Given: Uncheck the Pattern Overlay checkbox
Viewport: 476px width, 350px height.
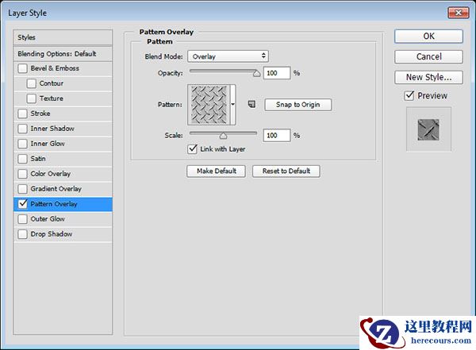Looking at the screenshot, I should coord(22,204).
